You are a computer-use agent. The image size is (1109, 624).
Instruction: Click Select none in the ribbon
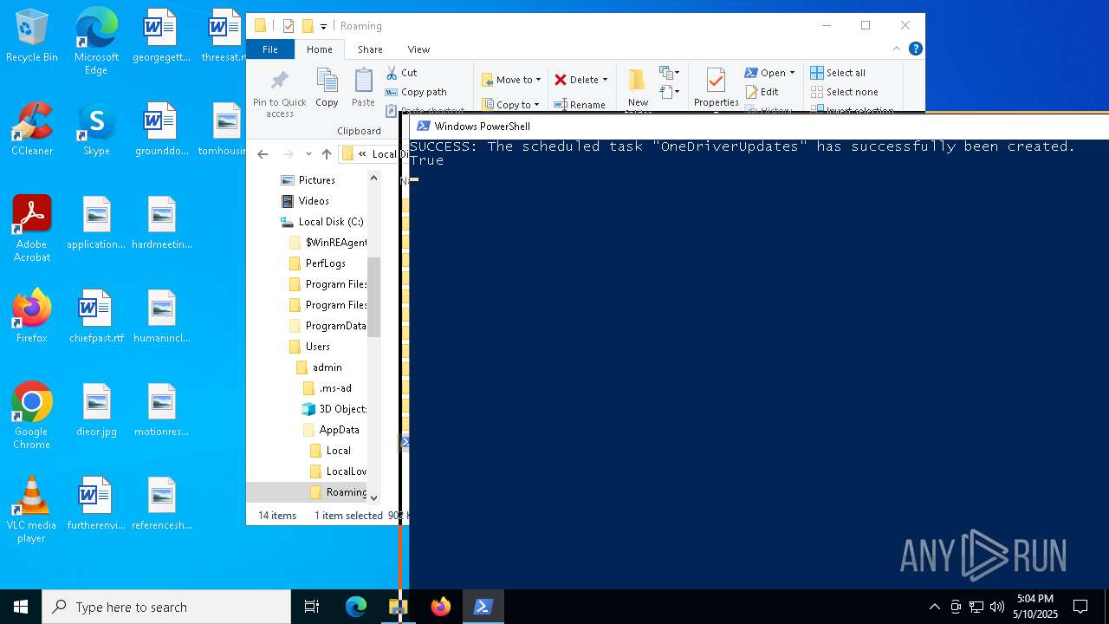click(x=844, y=92)
